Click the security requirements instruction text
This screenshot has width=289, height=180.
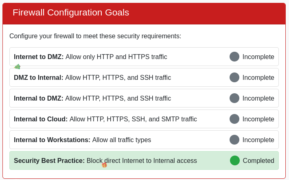pos(95,36)
